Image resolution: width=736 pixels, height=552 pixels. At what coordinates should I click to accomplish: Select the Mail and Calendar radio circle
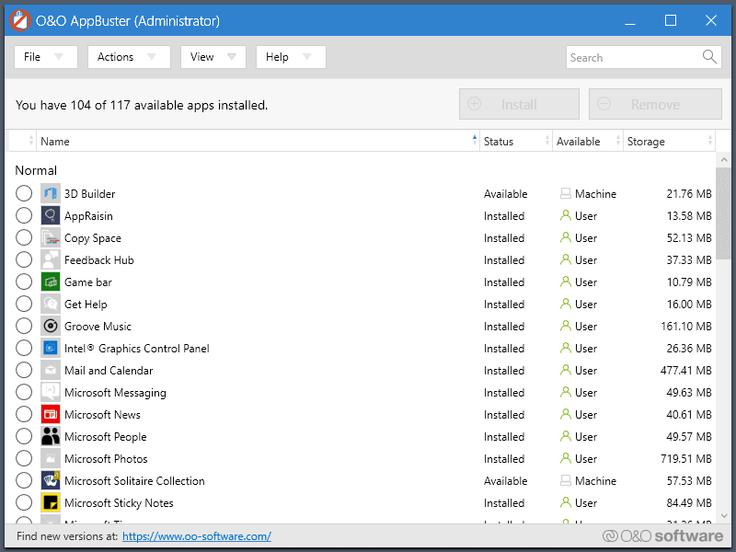24,370
